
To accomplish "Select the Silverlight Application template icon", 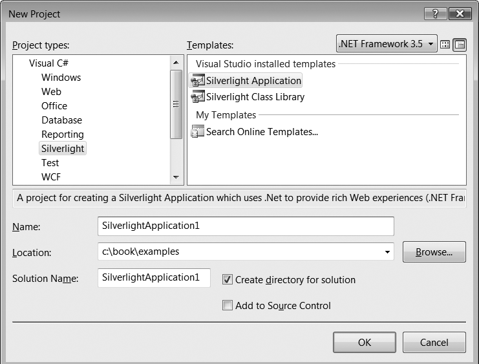I will 197,81.
